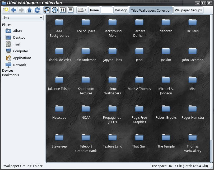Screen dimensions: 214x170
Task: Select the Linux Wallpapers folder
Action: (x=113, y=85)
